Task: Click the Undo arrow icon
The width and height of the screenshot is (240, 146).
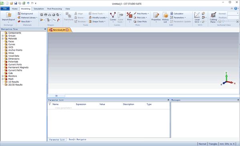Action: click(28, 3)
